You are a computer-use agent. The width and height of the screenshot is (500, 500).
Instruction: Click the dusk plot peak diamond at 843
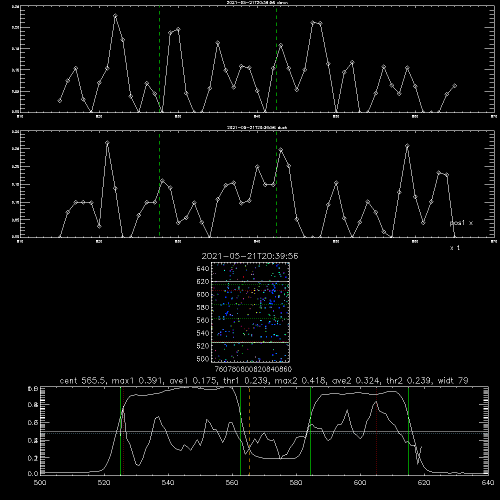point(280,150)
